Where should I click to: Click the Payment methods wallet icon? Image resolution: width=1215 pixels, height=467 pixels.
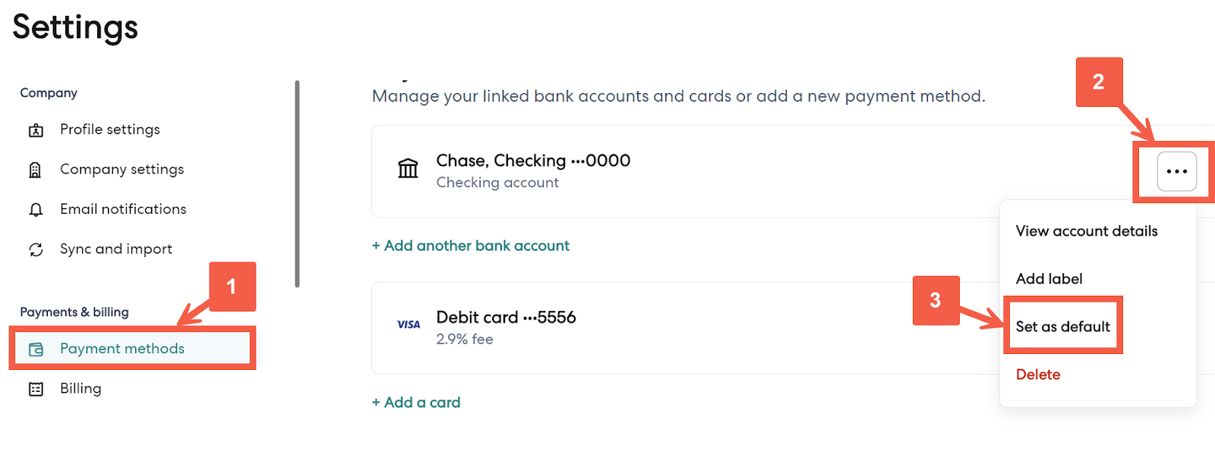click(x=36, y=349)
